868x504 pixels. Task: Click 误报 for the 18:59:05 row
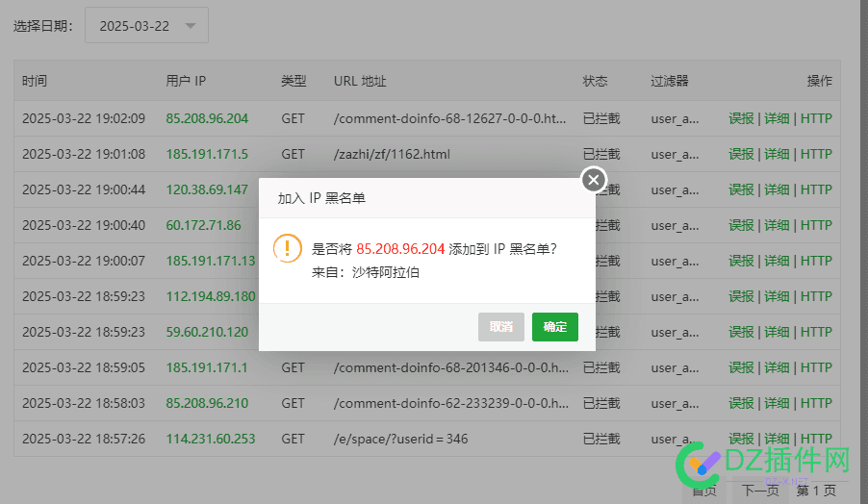741,367
